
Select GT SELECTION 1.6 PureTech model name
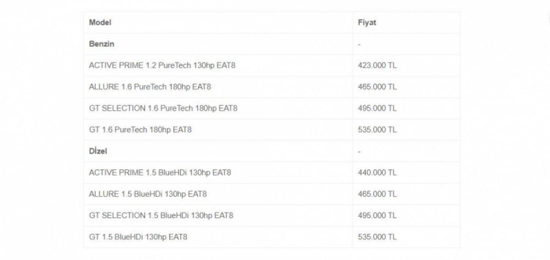coord(163,108)
